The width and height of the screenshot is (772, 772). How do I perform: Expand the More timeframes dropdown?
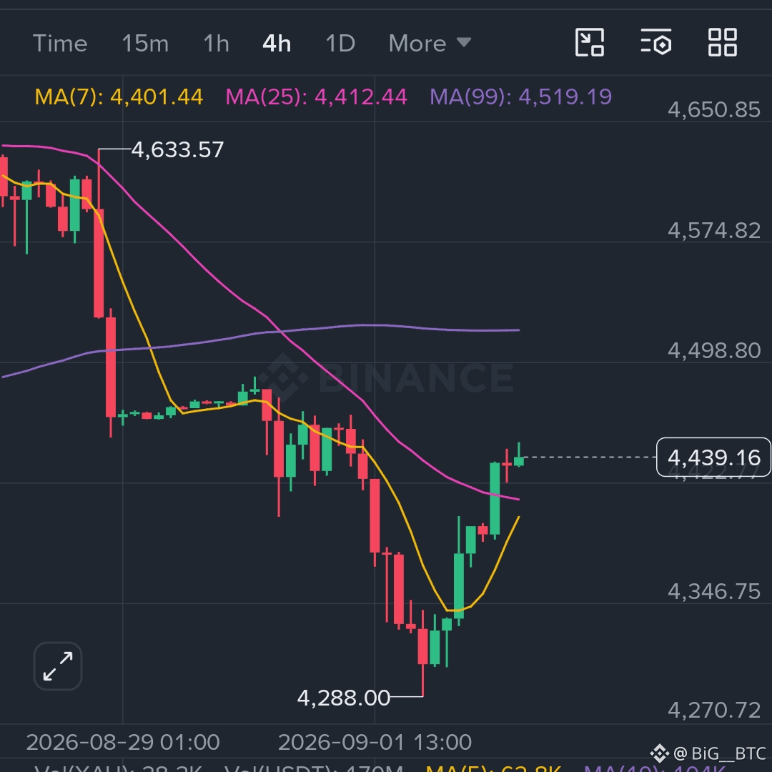coord(430,44)
